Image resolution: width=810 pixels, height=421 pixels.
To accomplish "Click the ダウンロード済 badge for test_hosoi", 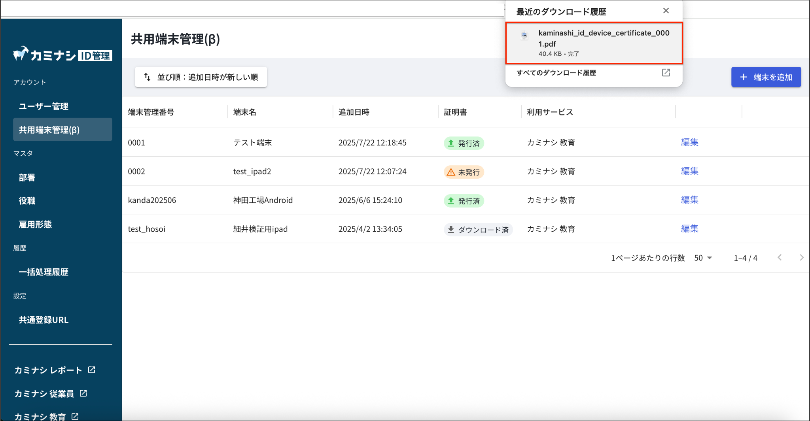I will pyautogui.click(x=478, y=230).
